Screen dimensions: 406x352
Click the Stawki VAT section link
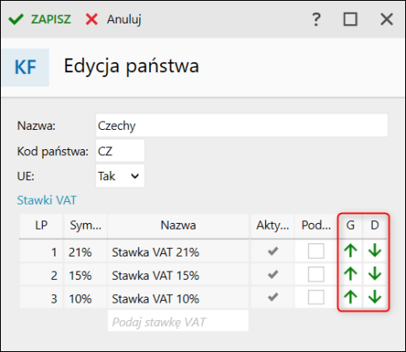tap(47, 200)
